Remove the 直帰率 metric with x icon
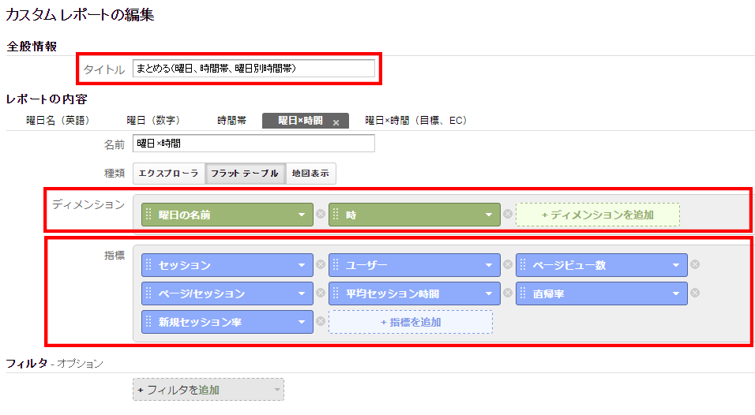 [694, 293]
